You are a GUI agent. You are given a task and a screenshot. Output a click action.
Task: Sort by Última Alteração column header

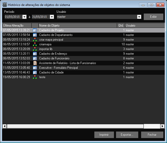click(x=17, y=26)
